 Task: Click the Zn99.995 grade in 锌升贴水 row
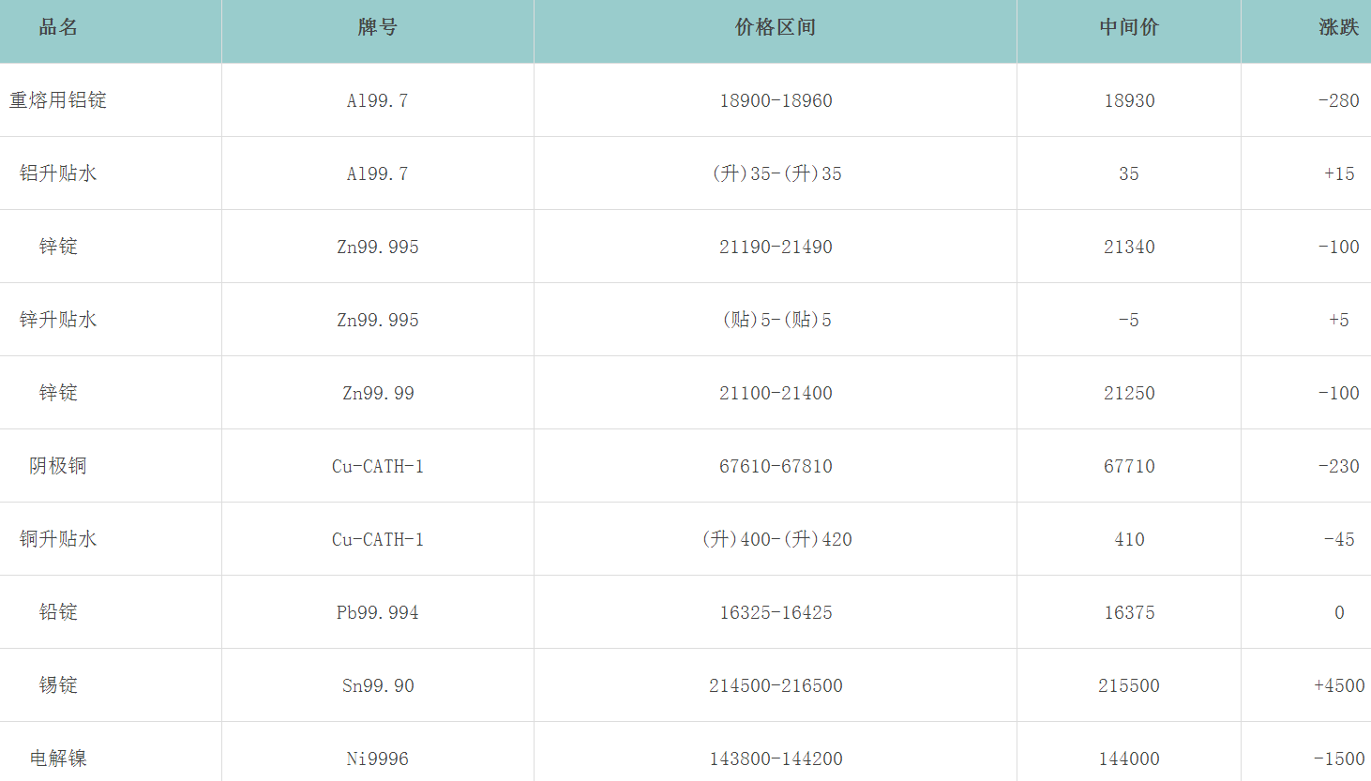pos(377,320)
